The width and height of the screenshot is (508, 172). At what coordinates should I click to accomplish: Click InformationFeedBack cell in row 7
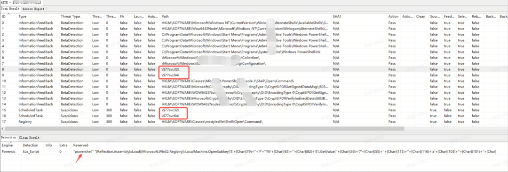point(36,63)
